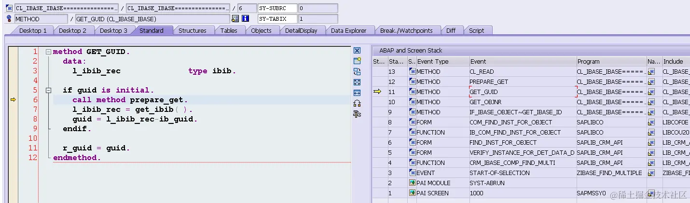Click the 'l_ibib_rec = get_ibib( ).' code line
The height and width of the screenshot is (203, 690).
click(132, 109)
